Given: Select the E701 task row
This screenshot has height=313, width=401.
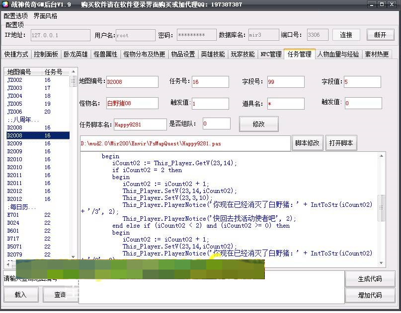Looking at the screenshot, I should pyautogui.click(x=13, y=215).
